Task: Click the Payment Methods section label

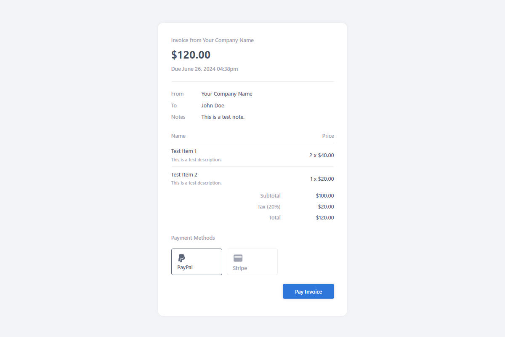Action: pos(193,238)
